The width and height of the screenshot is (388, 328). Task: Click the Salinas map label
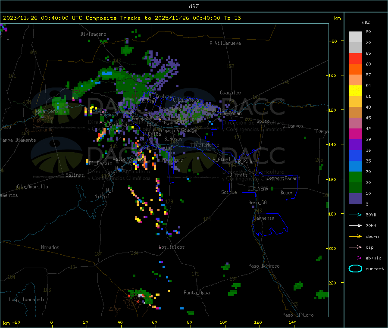pos(75,175)
